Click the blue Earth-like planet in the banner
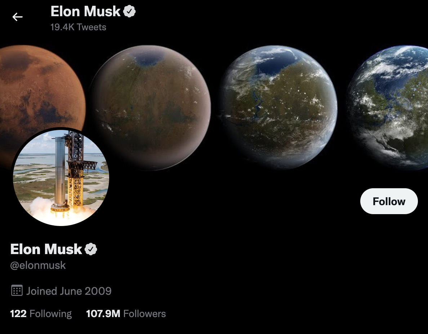Screen dimensions: 428x334 388,108
